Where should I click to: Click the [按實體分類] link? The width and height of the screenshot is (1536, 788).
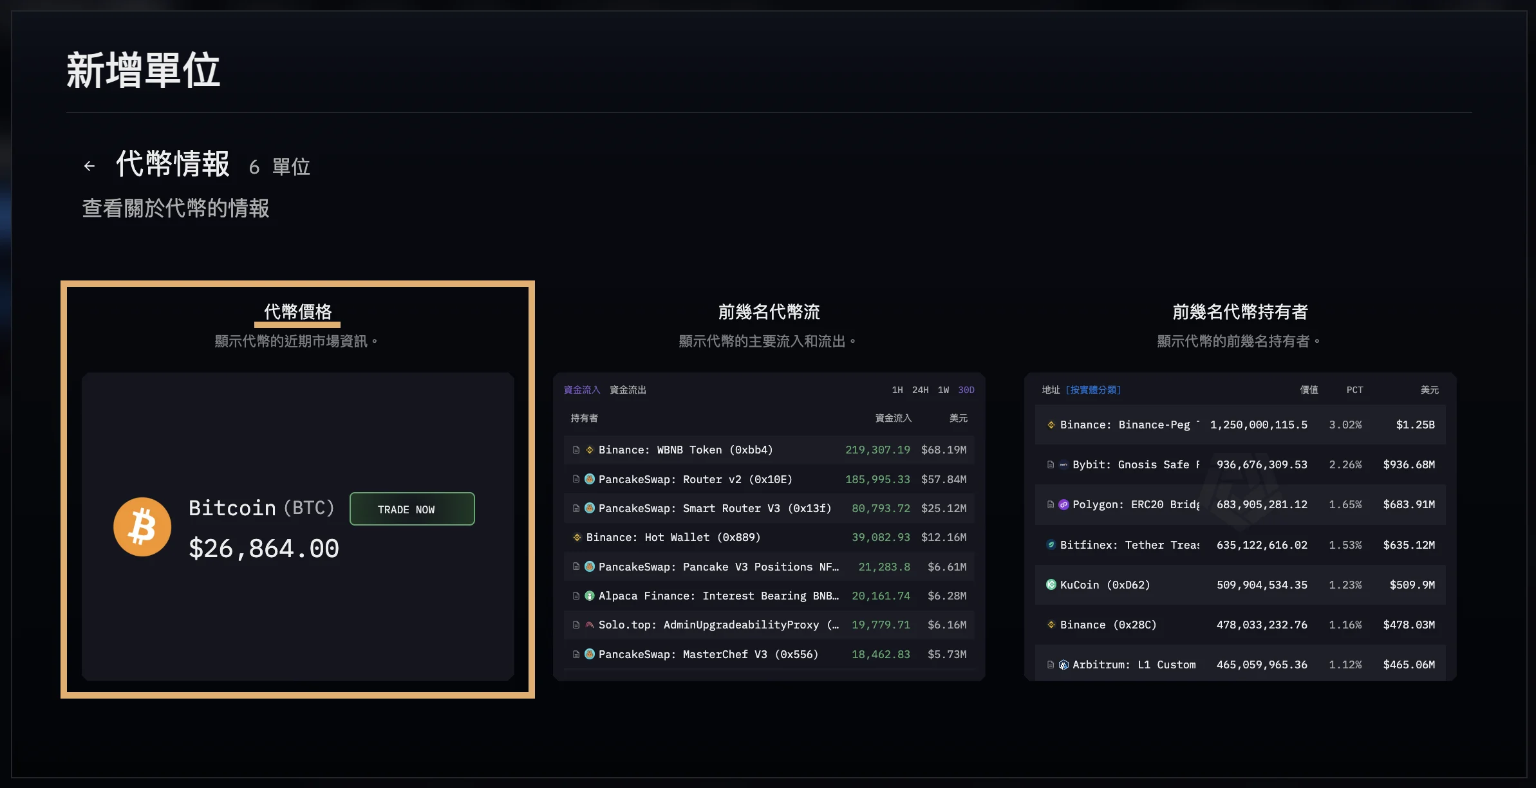click(1093, 390)
